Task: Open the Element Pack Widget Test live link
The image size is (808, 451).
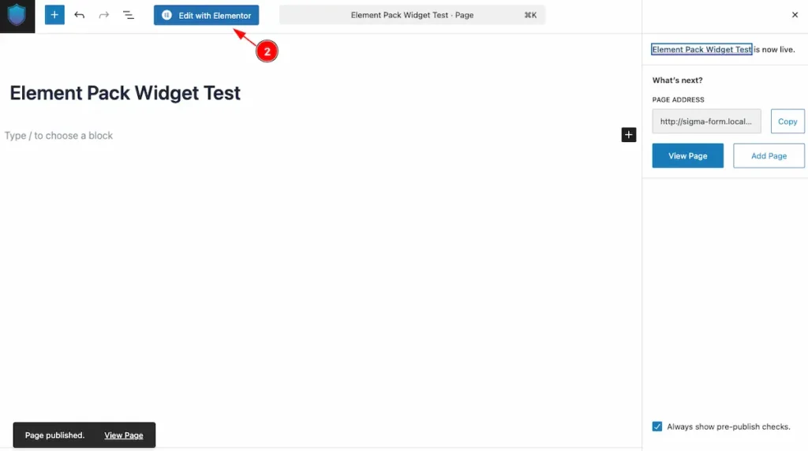Action: pyautogui.click(x=701, y=50)
